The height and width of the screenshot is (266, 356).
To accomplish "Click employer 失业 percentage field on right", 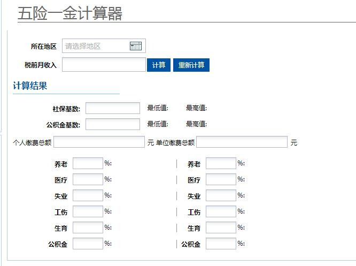I will (x=221, y=195).
